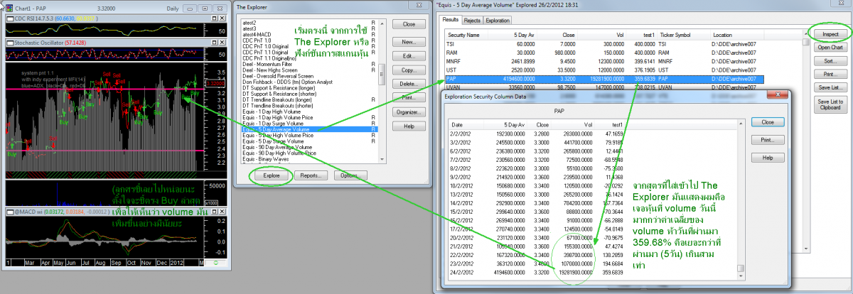Viewport: 853px width, 294px height.
Task: Select 'DT Trendline Breakouts (shorter)' exploration
Action: 309,107
